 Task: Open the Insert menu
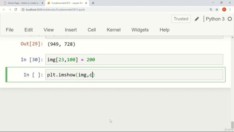click(x=71, y=30)
